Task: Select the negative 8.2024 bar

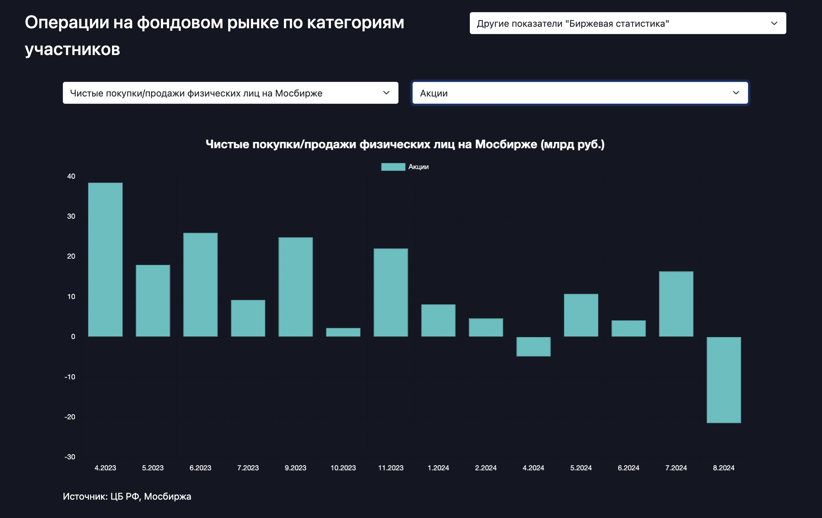Action: click(724, 380)
